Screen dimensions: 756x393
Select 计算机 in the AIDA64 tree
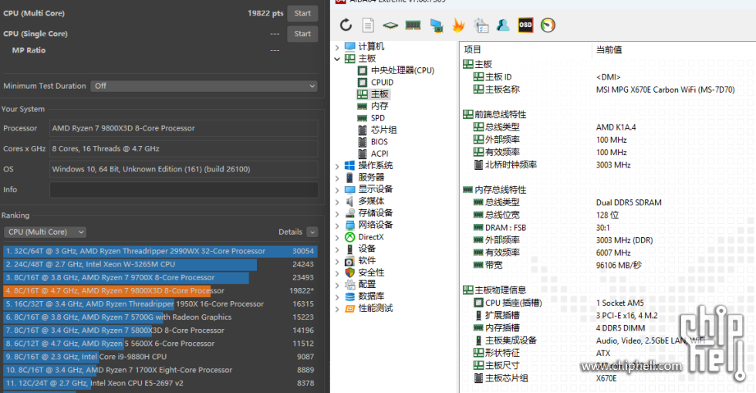pyautogui.click(x=371, y=46)
